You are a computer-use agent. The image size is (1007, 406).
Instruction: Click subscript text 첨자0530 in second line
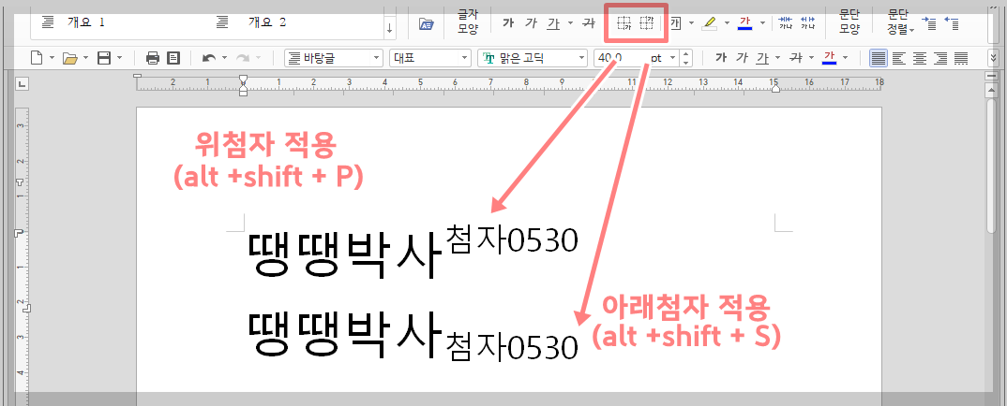point(511,345)
